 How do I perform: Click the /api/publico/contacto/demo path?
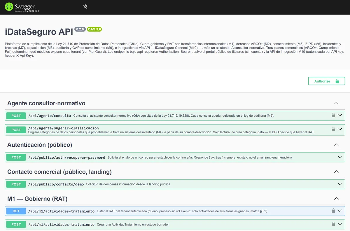coord(56,184)
